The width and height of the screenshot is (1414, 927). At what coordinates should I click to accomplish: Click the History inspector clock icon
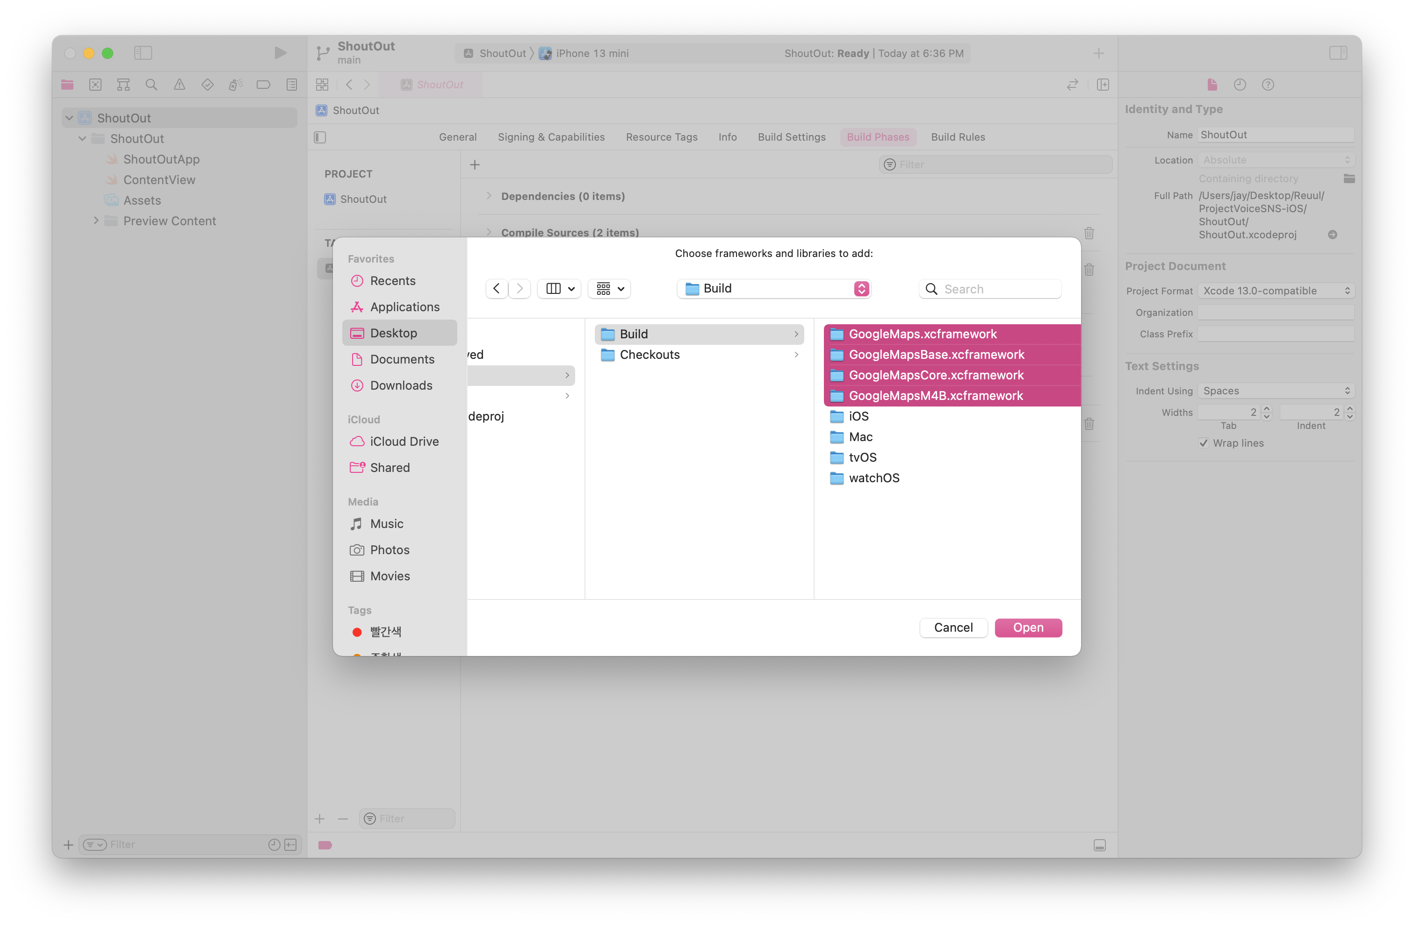click(1240, 85)
